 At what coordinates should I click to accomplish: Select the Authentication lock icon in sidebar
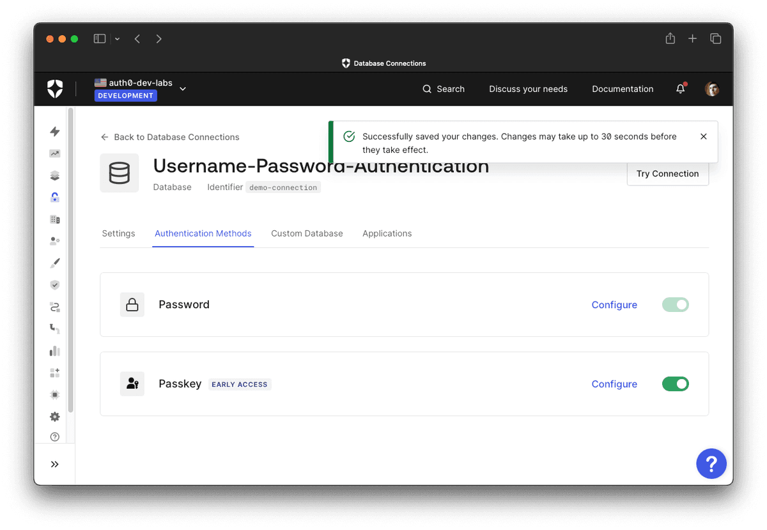(x=54, y=197)
